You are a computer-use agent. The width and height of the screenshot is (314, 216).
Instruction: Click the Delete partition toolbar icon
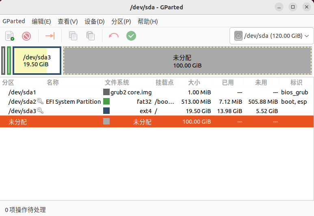coord(26,36)
